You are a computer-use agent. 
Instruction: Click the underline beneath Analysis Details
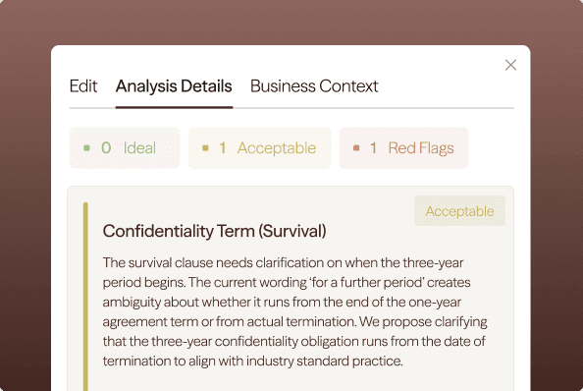pos(174,107)
